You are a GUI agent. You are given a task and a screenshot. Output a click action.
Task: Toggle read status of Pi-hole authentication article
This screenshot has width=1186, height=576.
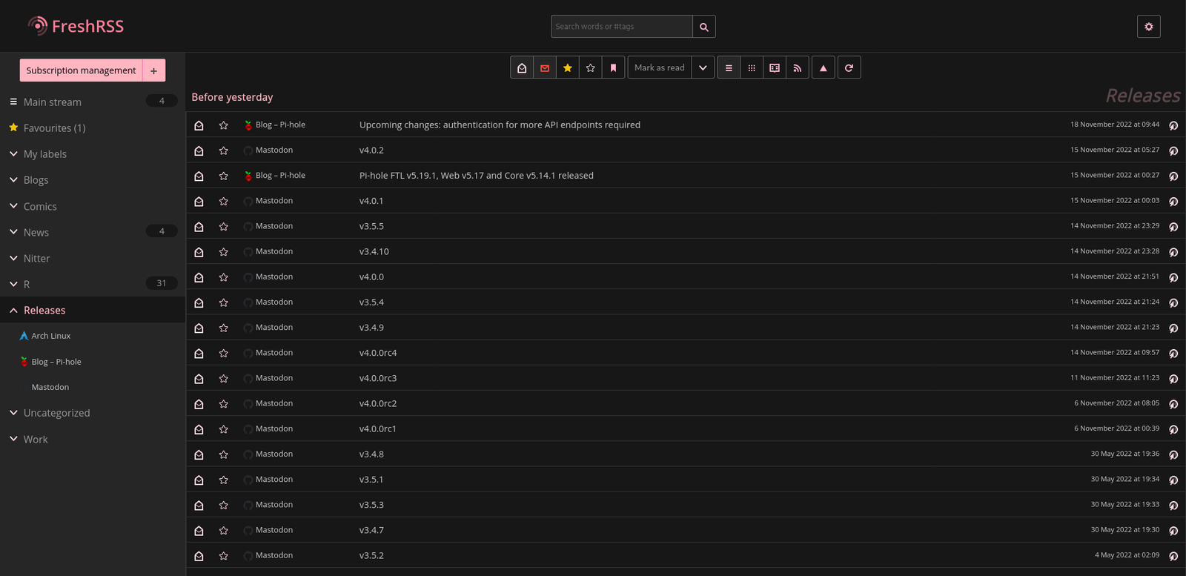(x=199, y=125)
